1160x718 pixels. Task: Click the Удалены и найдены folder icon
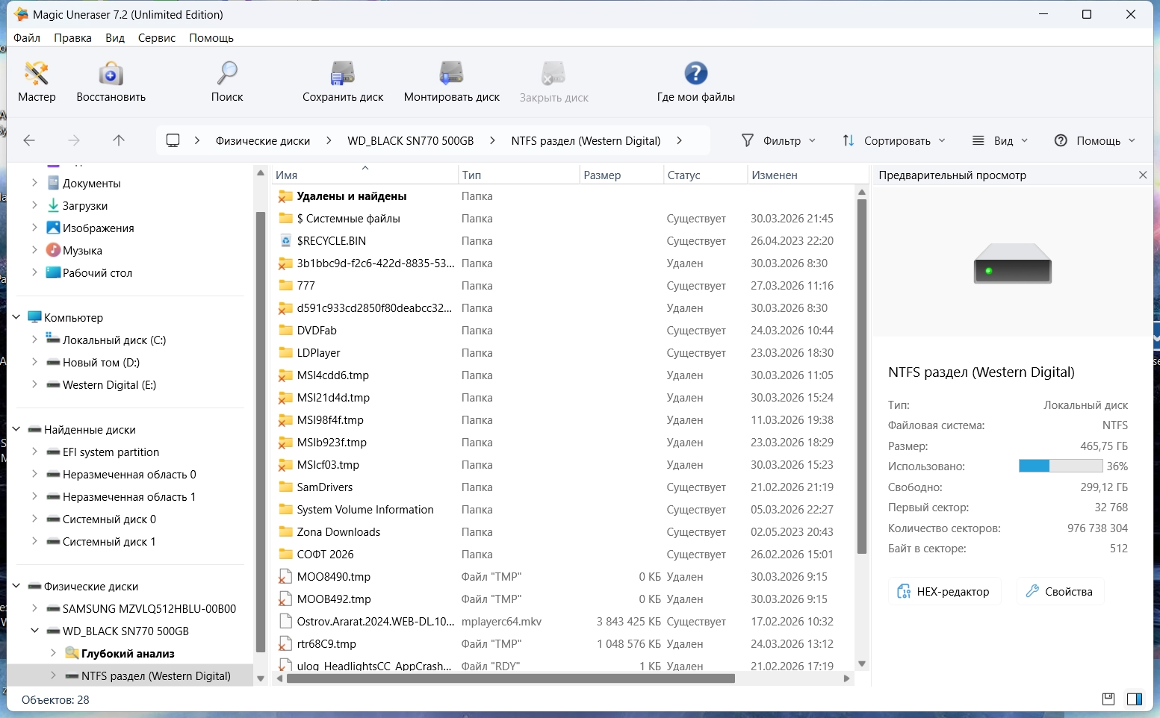(285, 196)
